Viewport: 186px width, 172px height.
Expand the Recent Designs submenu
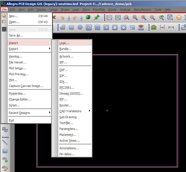30,113
